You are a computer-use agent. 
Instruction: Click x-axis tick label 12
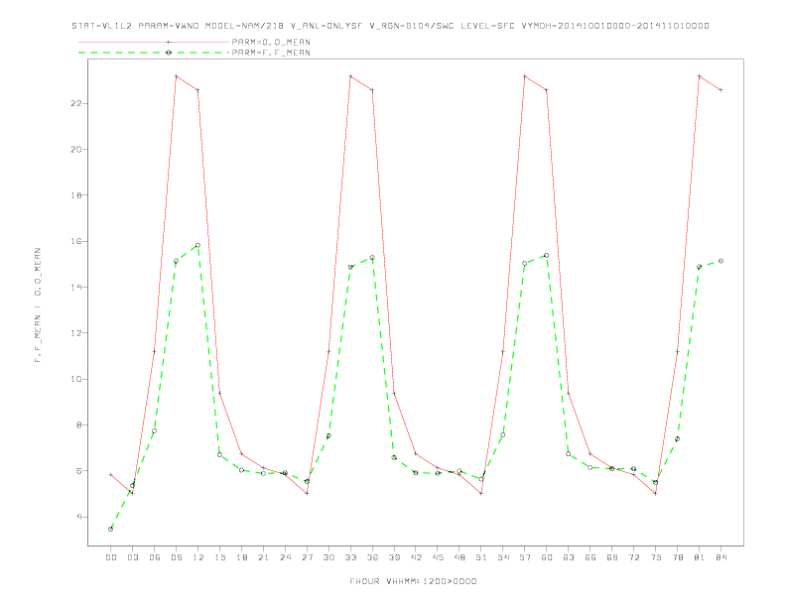coord(198,557)
